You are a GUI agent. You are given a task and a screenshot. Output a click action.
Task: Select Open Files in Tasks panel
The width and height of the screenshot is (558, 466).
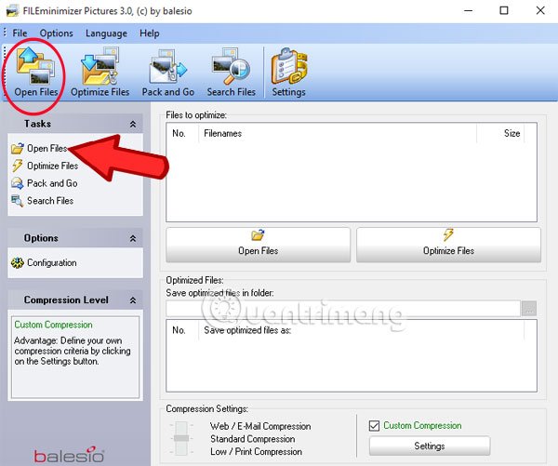pyautogui.click(x=39, y=148)
